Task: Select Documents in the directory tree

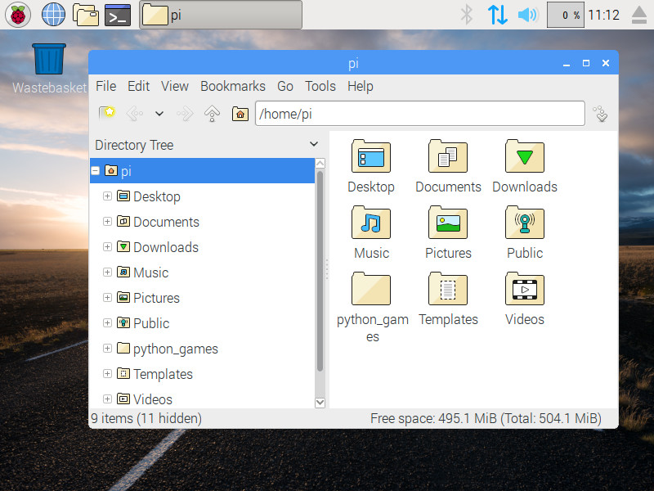Action: pos(166,222)
